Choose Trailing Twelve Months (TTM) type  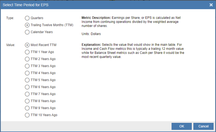(x=27, y=25)
